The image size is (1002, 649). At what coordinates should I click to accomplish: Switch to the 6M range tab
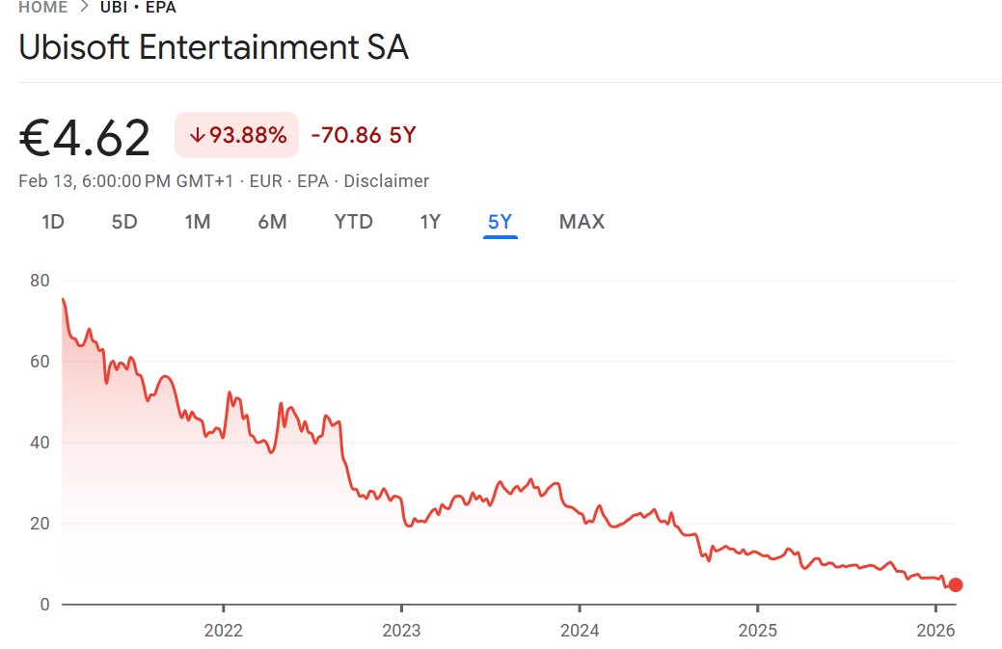coord(272,222)
